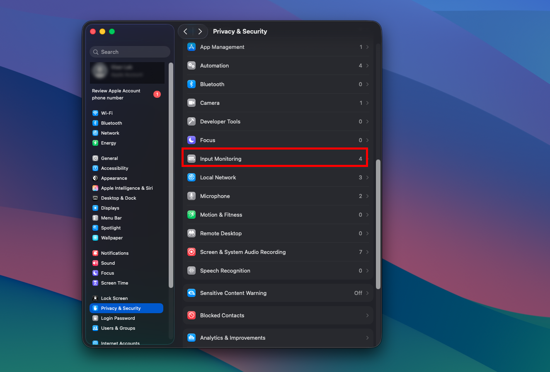Expand Analytics & Improvements chevron
The width and height of the screenshot is (550, 372).
point(367,338)
